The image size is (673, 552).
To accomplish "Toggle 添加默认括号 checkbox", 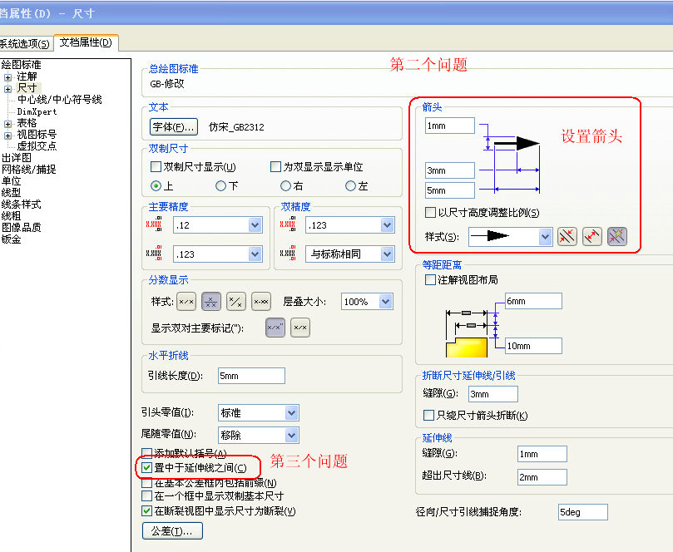I will pos(146,453).
